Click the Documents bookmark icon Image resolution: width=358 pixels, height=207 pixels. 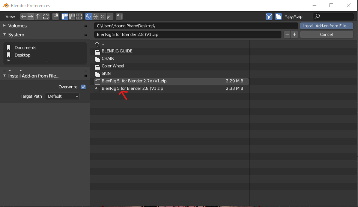(x=9, y=48)
